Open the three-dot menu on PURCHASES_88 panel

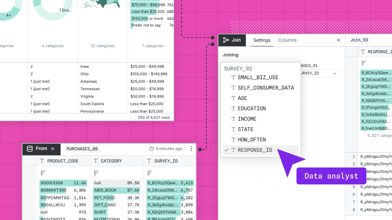pos(191,149)
